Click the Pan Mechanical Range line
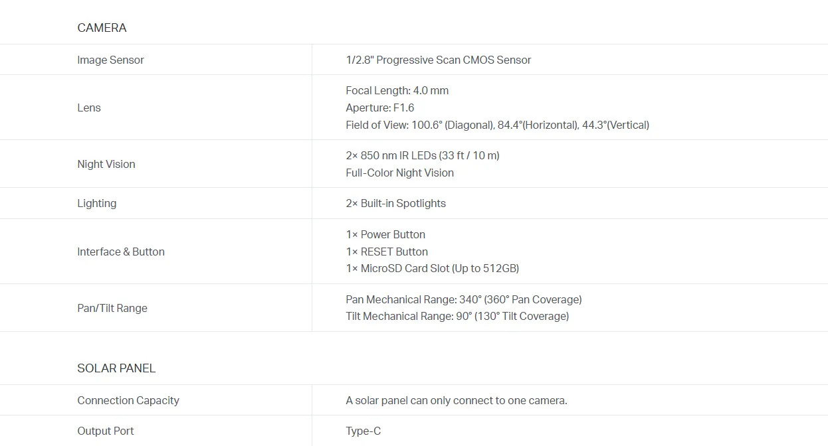 tap(463, 299)
